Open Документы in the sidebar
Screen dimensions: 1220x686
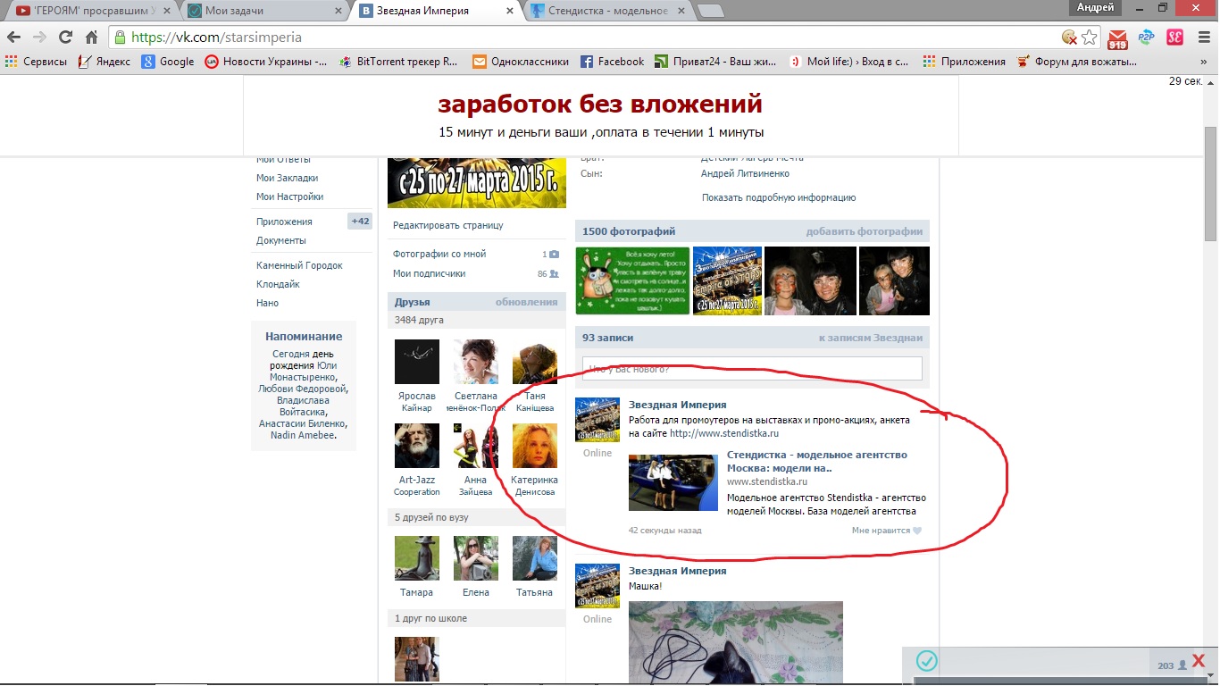pos(281,240)
